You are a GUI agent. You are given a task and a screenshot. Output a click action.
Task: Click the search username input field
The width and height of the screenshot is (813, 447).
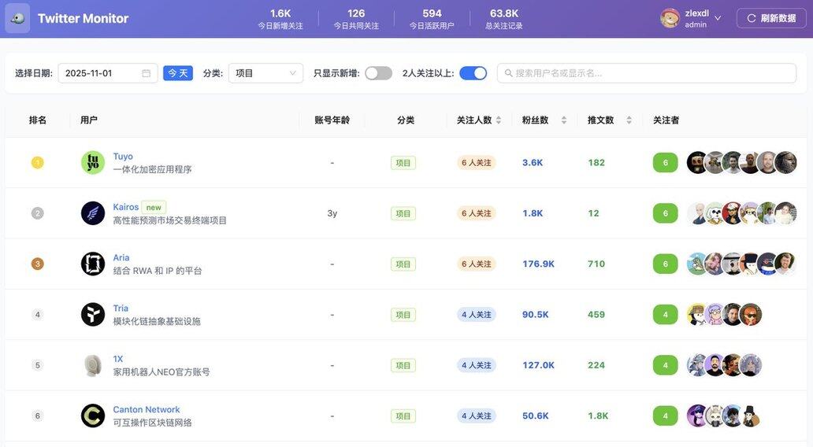pos(646,73)
